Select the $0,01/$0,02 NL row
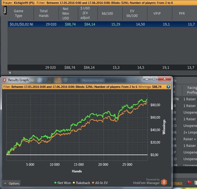This screenshot has height=189, width=197. 102,24
